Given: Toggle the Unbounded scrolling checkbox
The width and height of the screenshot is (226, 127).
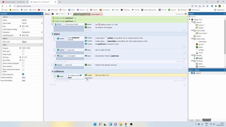Looking at the screenshot, I should (23, 29).
